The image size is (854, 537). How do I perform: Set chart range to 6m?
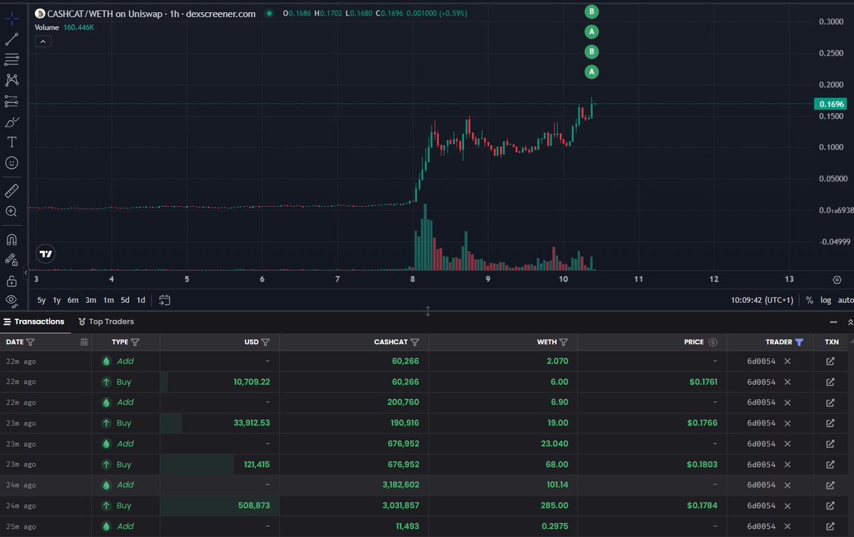(x=73, y=300)
